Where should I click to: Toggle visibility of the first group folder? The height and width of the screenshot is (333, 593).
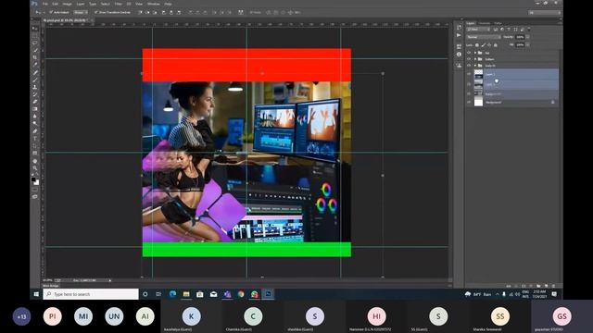[x=469, y=53]
